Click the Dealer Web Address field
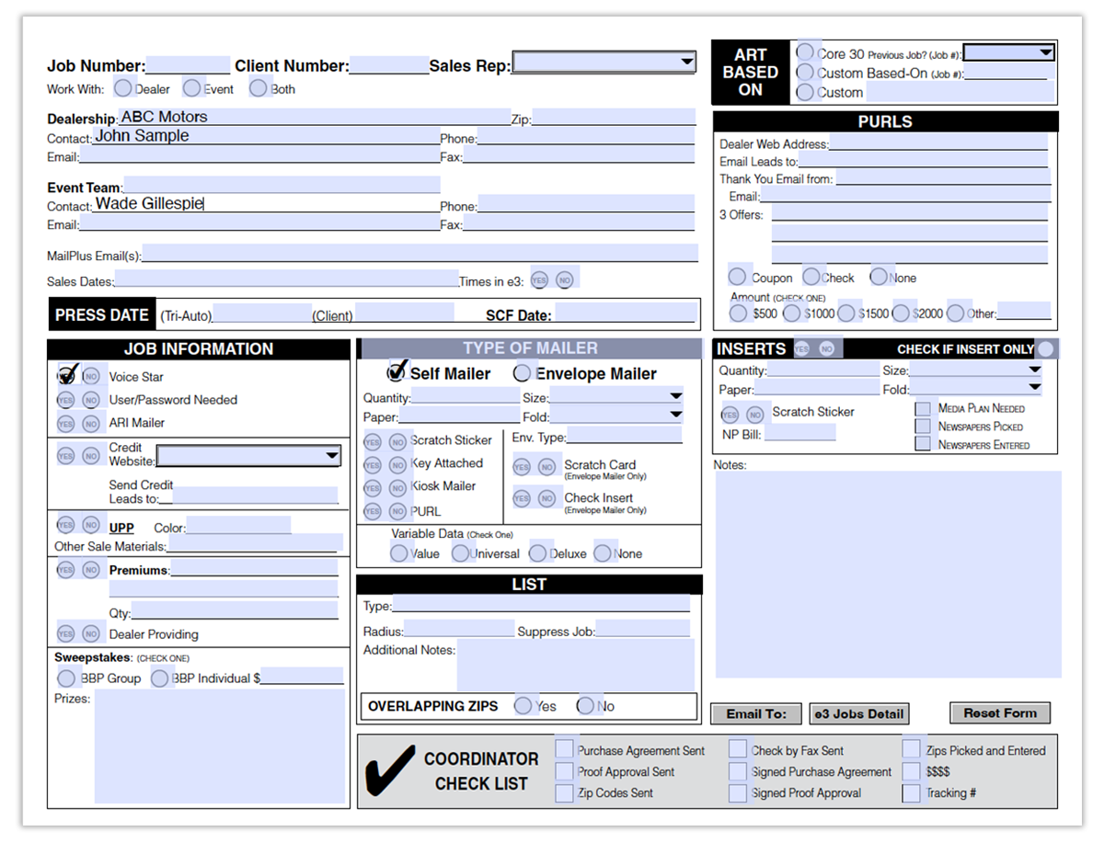 pyautogui.click(x=937, y=142)
